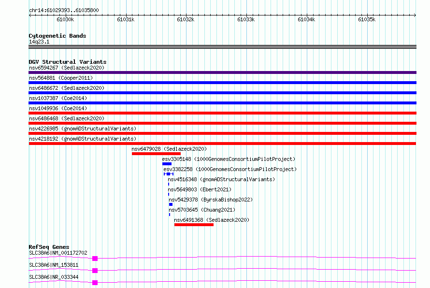Click the nsv5429378 (ByrskaBishop2022) label
The width and height of the screenshot is (430, 288).
click(x=211, y=200)
